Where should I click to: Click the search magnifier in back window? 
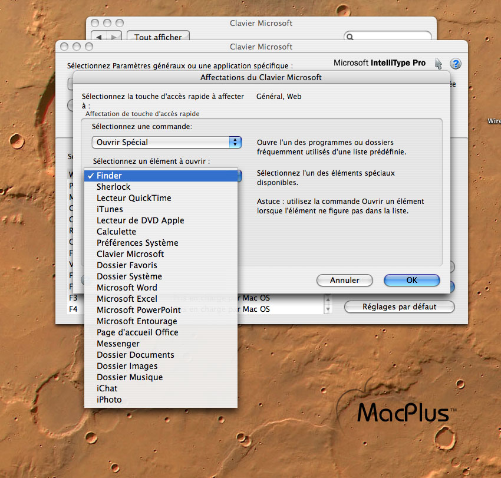pyautogui.click(x=350, y=37)
